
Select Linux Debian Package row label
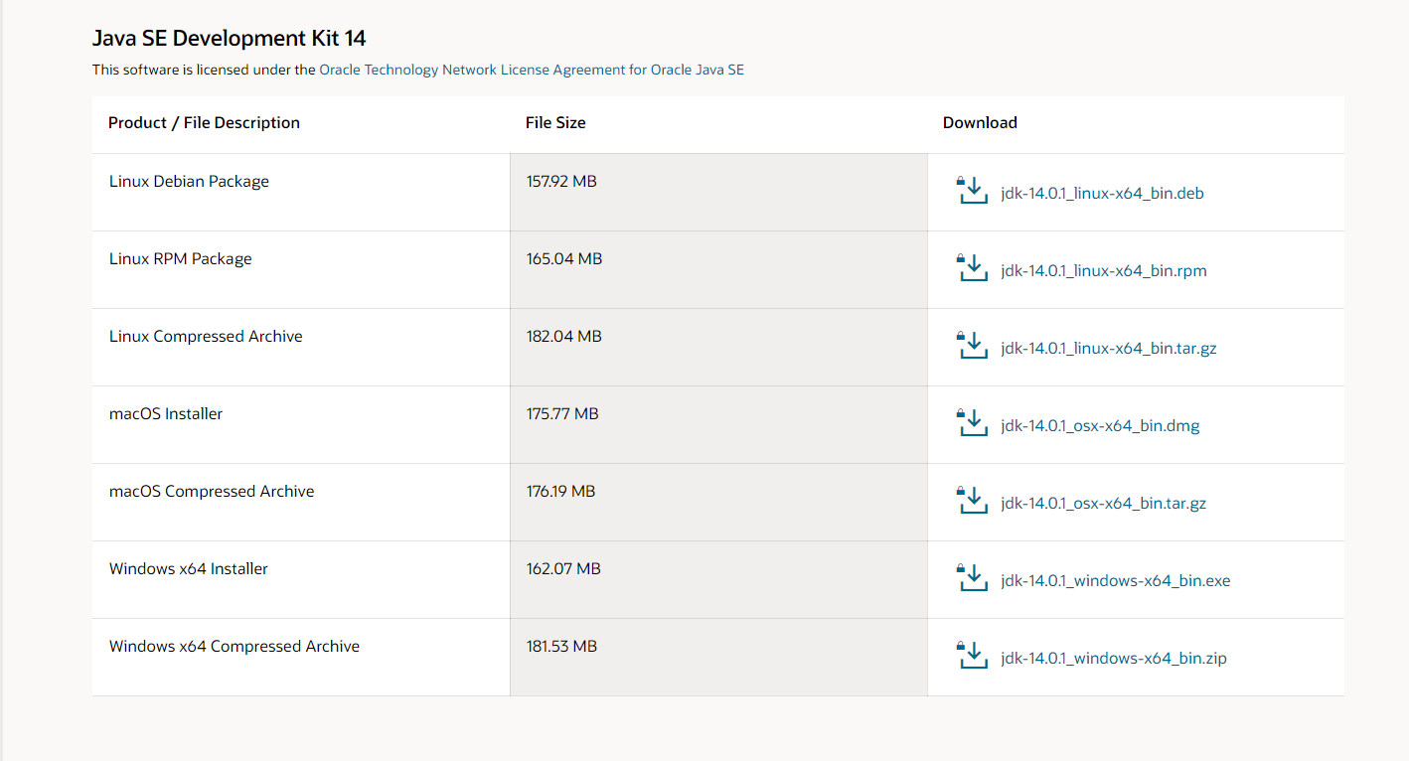[189, 182]
